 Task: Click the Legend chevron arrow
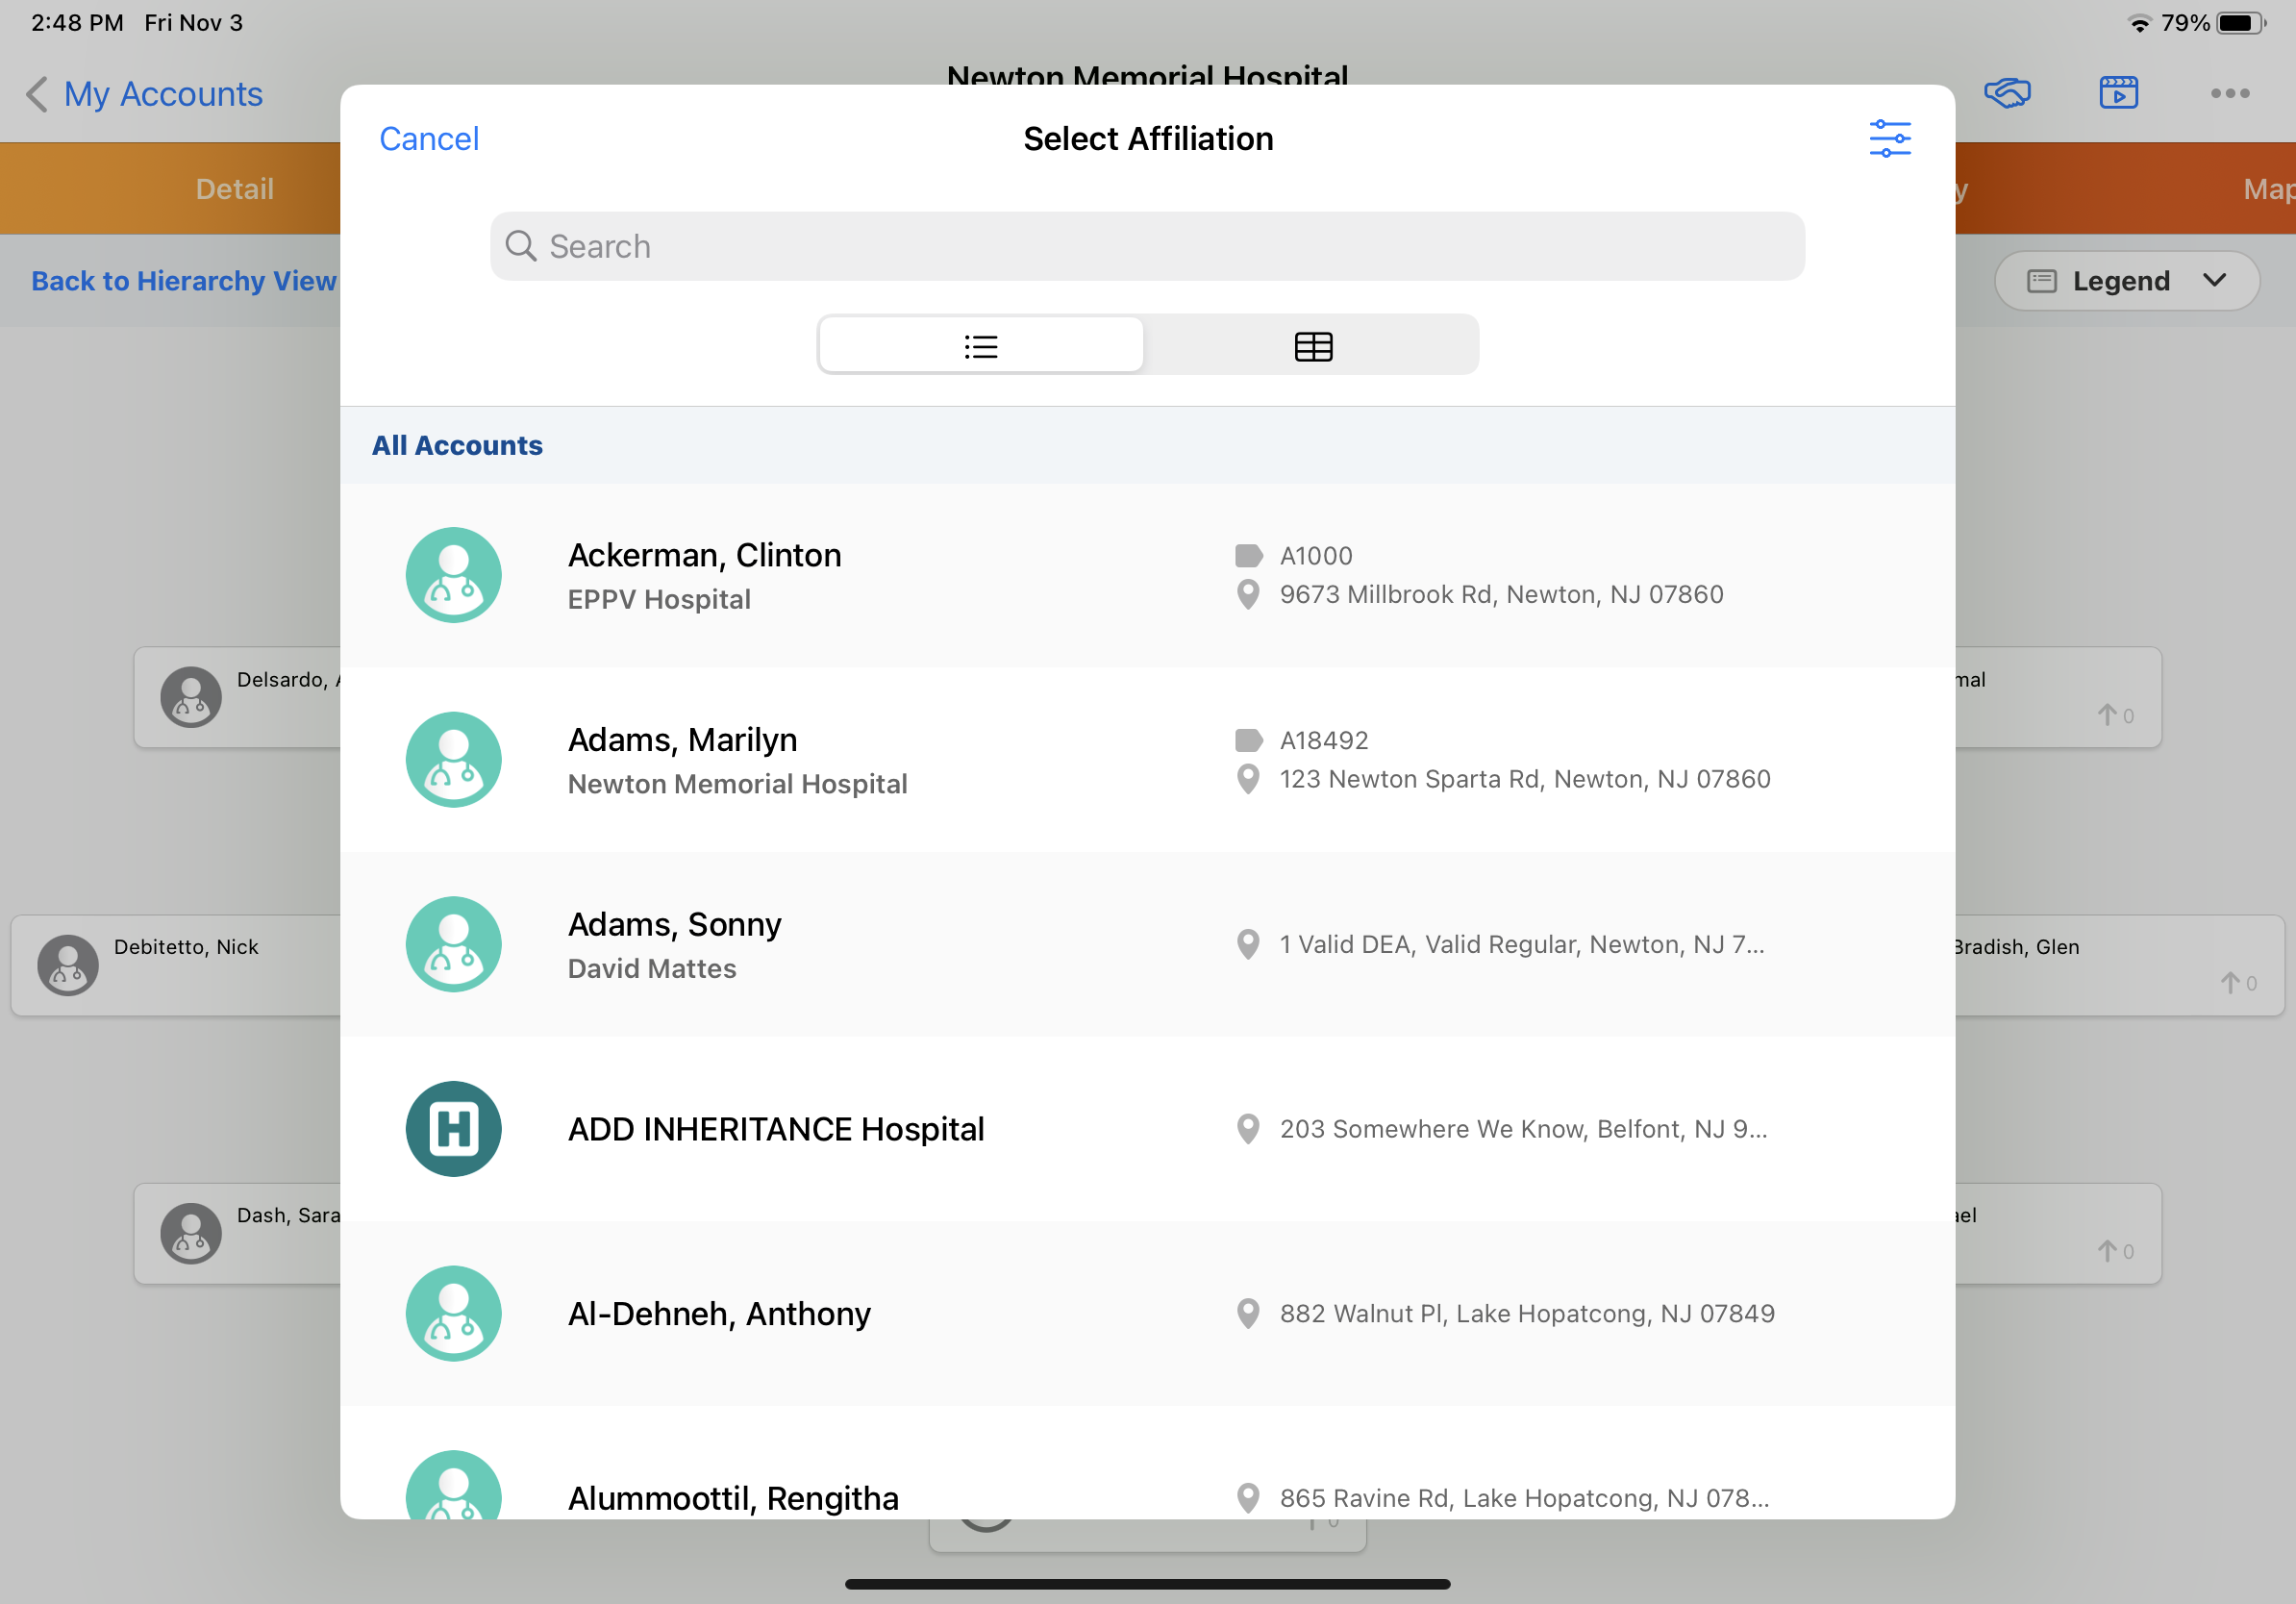2214,281
